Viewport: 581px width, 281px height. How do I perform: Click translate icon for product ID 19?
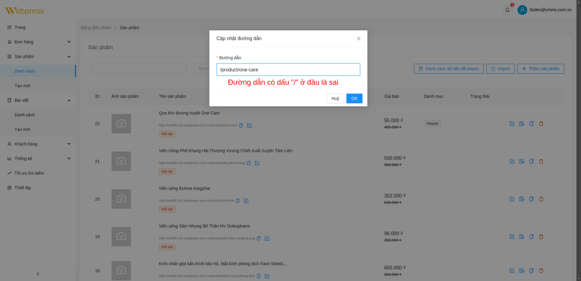click(521, 237)
